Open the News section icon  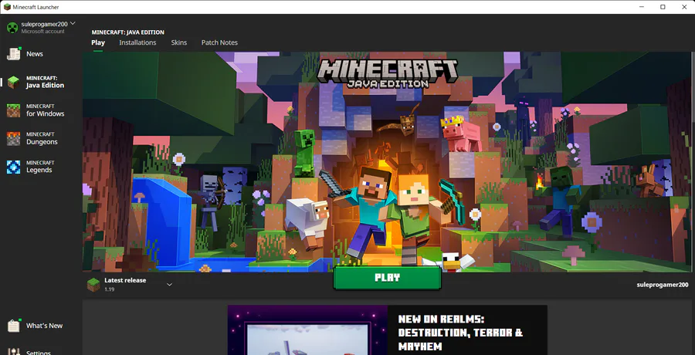pos(14,53)
